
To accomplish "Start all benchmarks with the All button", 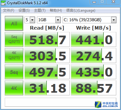I will 14,23.
